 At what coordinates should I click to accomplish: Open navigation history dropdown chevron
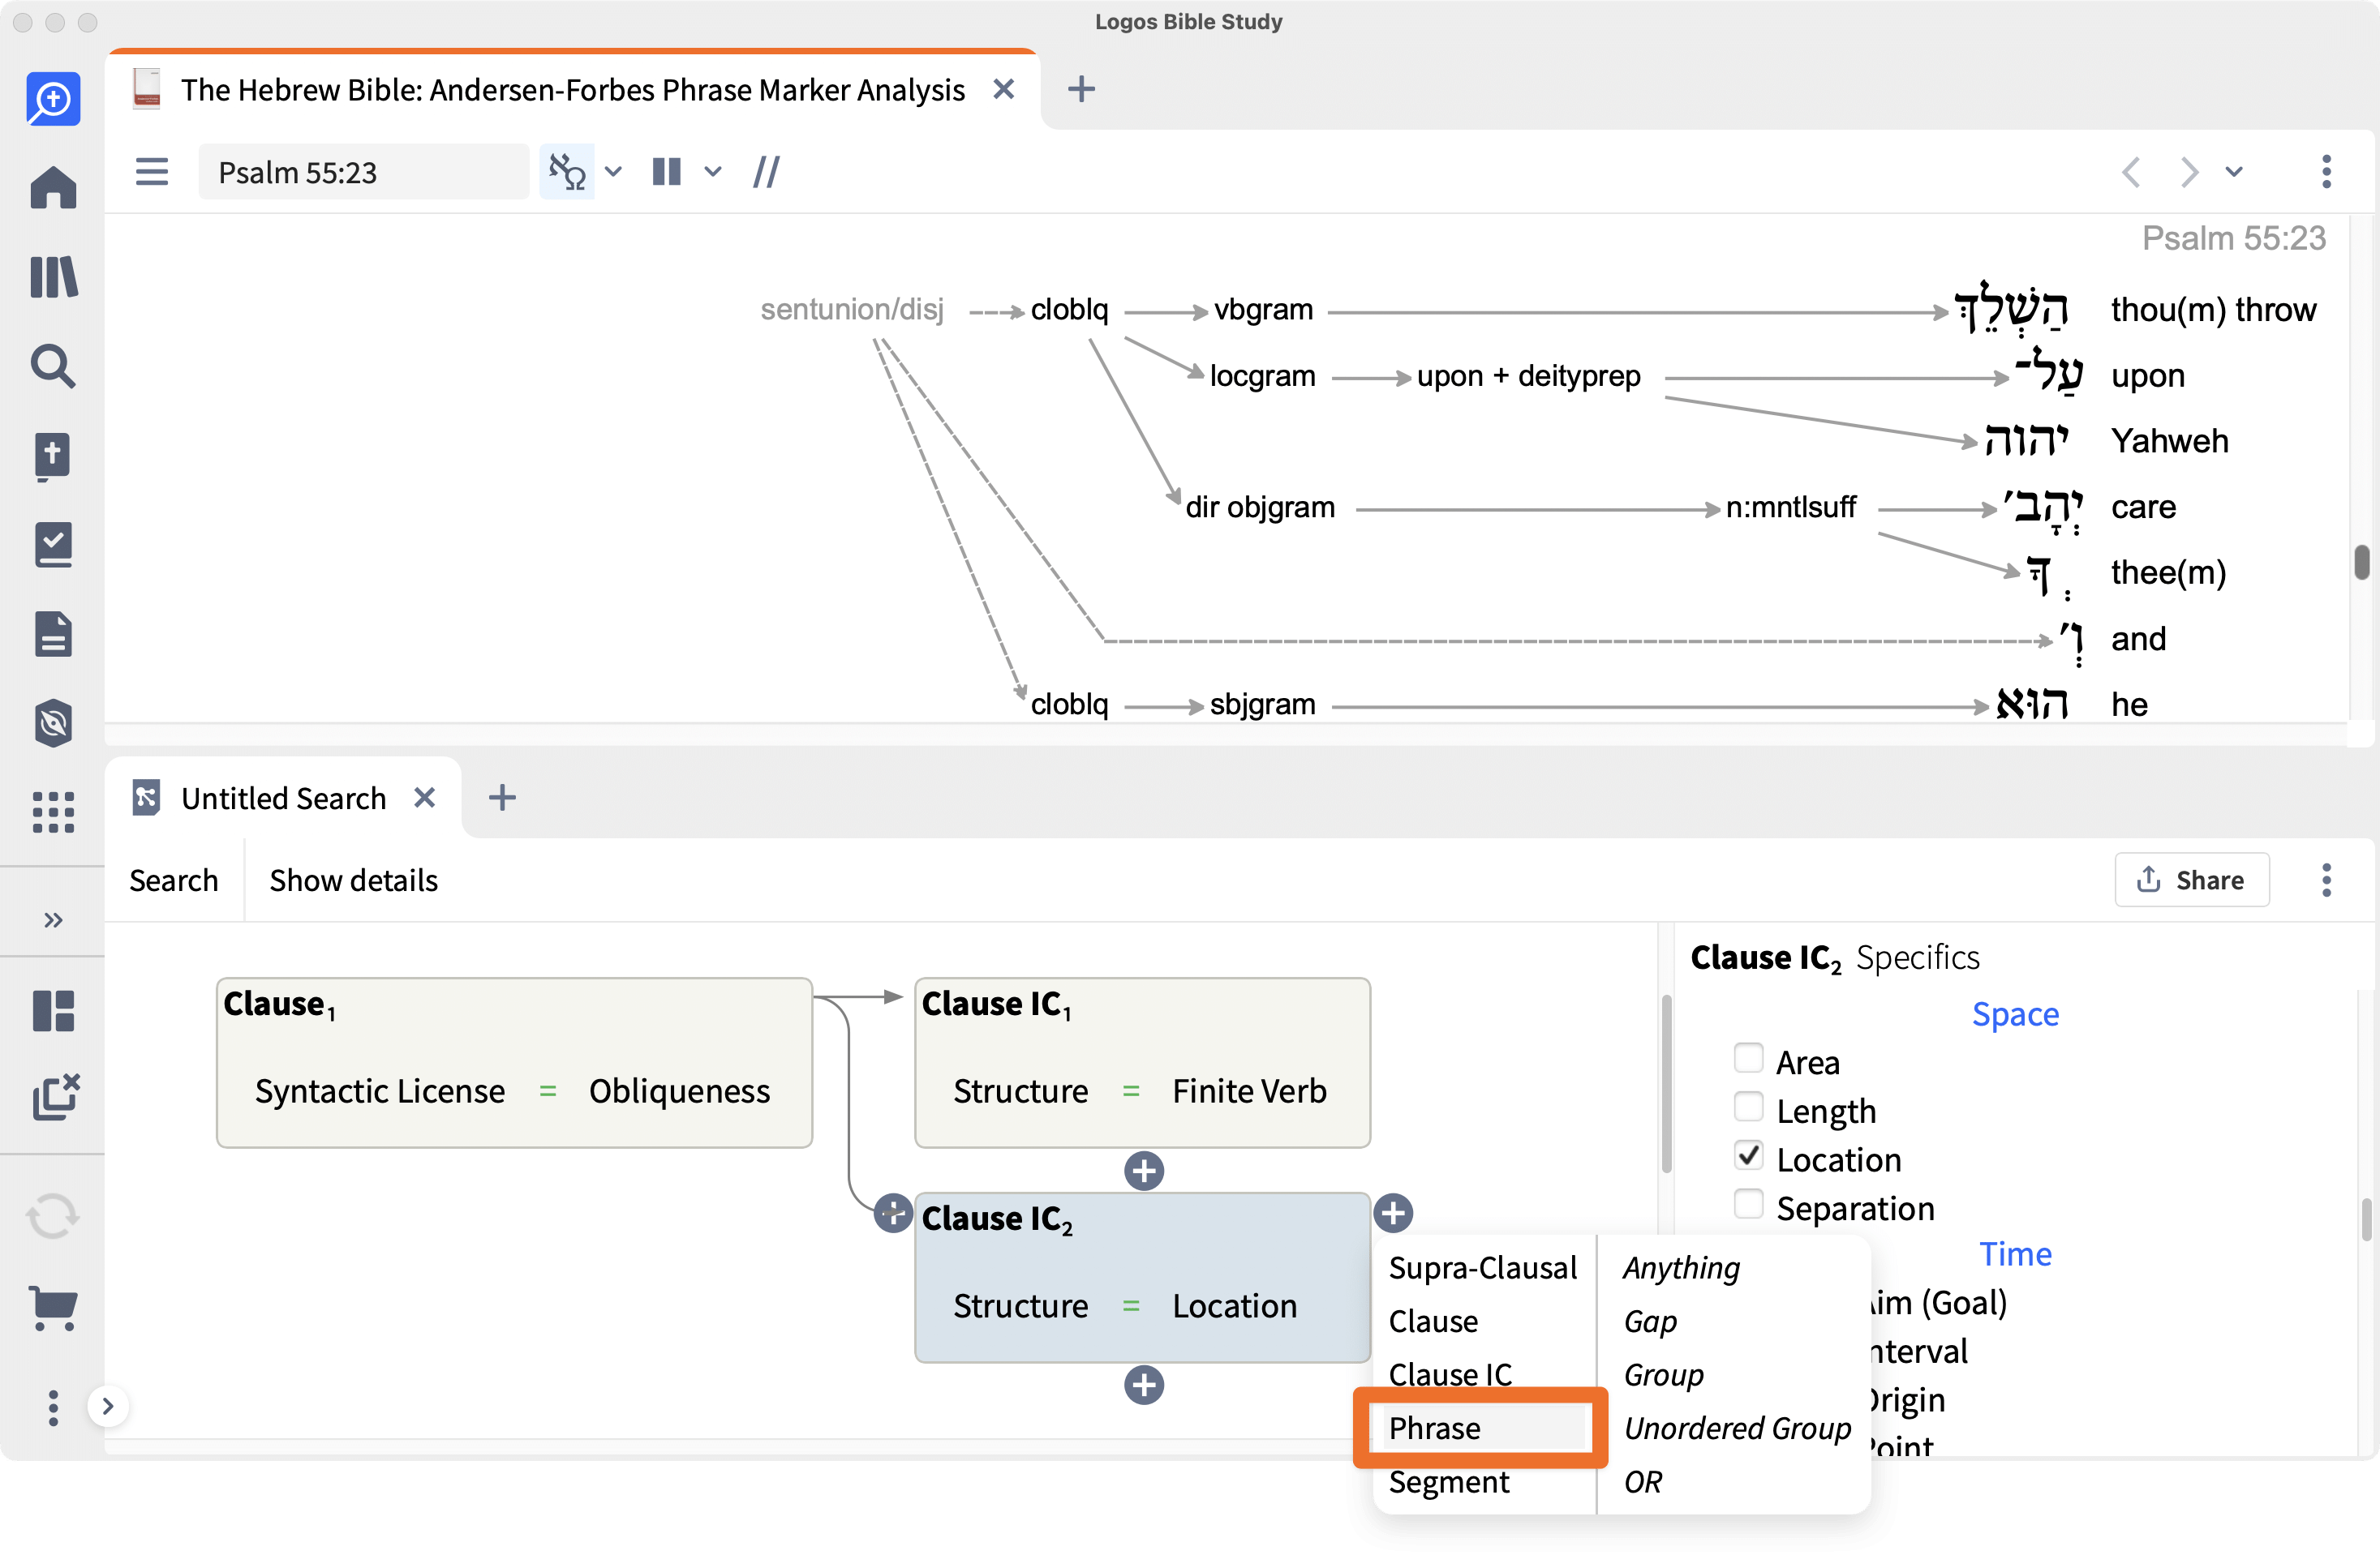(x=2234, y=172)
